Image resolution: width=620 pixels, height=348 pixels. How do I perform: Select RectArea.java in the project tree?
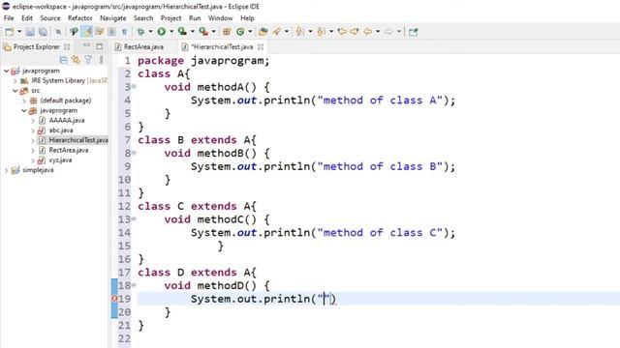(69, 150)
